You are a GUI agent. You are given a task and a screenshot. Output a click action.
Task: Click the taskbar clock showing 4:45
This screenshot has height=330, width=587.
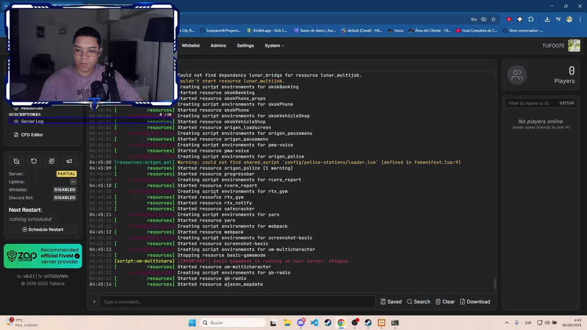click(571, 323)
